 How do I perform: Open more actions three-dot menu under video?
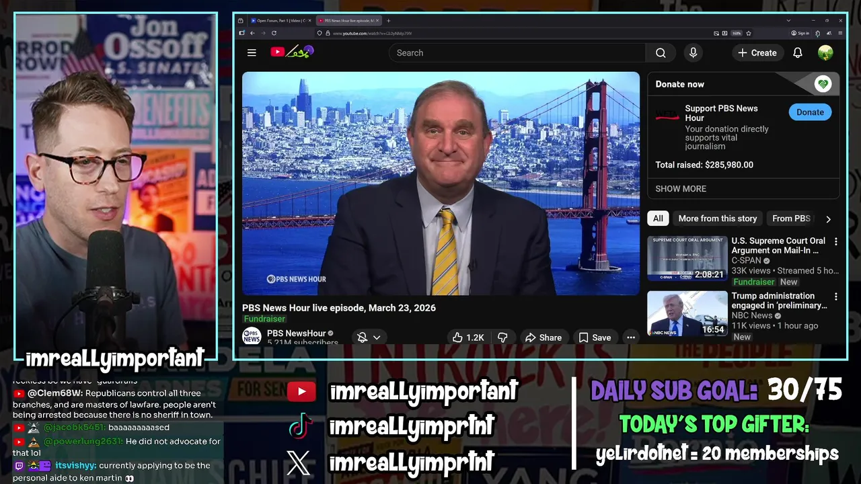(x=631, y=337)
